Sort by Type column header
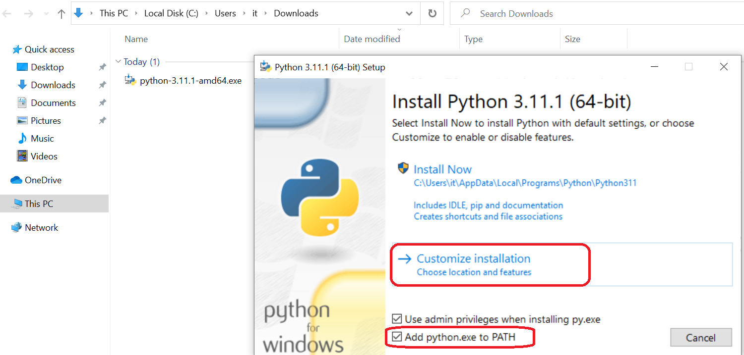This screenshot has width=744, height=355. (x=473, y=39)
